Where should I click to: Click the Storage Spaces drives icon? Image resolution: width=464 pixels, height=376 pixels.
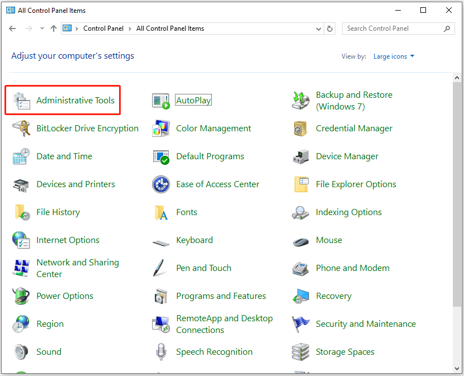[x=300, y=352]
